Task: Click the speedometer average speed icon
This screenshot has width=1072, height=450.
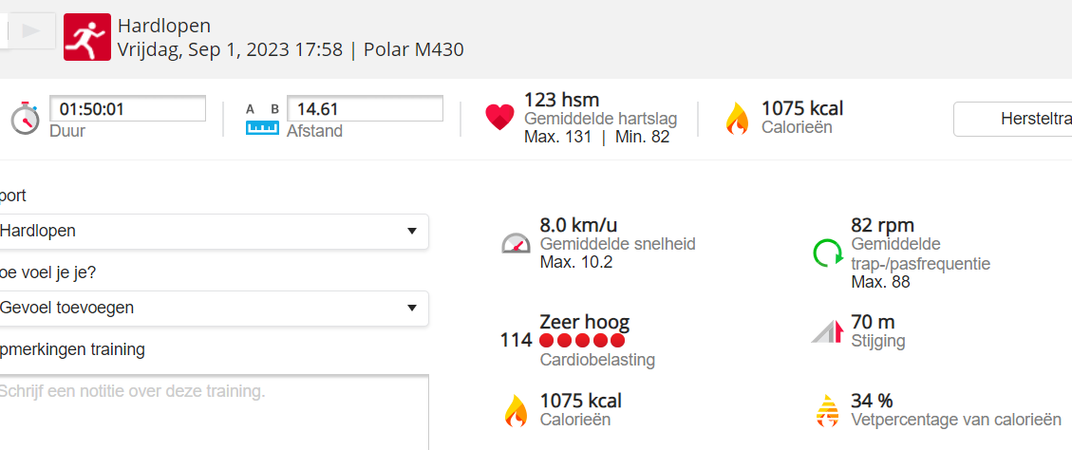Action: tap(516, 244)
